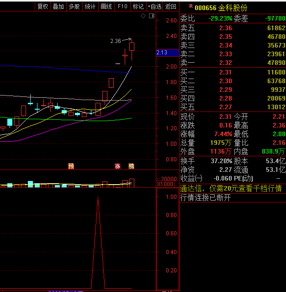Click the 股本 value 53.4亿
The height and width of the screenshot is (292, 286).
click(276, 161)
